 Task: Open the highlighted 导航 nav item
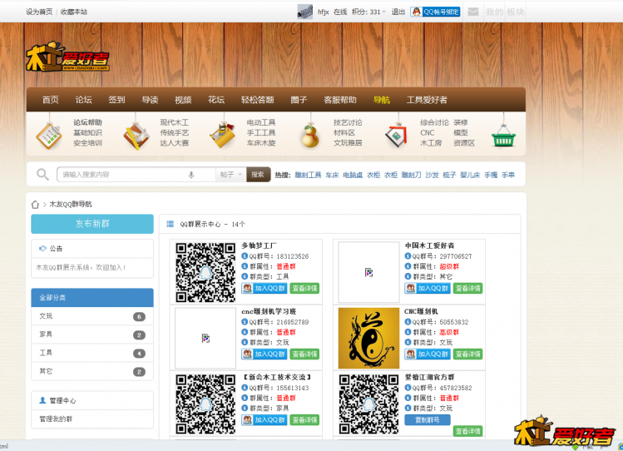point(382,100)
